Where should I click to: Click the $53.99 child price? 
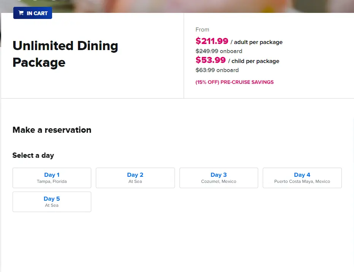(x=210, y=60)
